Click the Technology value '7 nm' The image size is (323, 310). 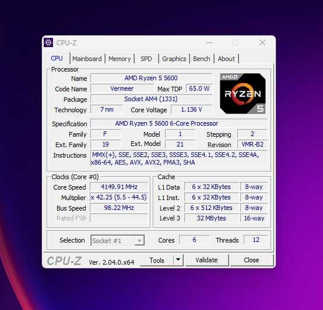pyautogui.click(x=107, y=109)
